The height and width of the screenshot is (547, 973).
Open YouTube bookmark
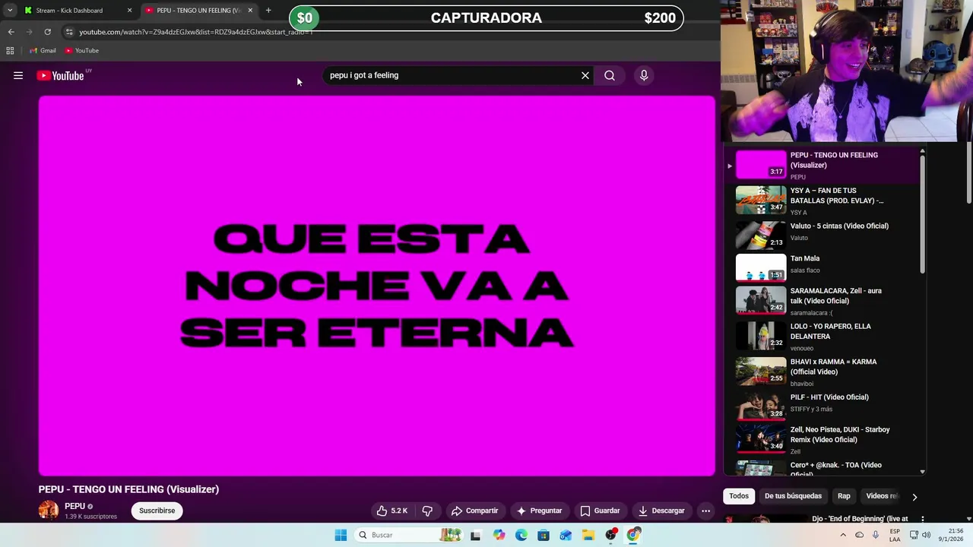pos(82,50)
